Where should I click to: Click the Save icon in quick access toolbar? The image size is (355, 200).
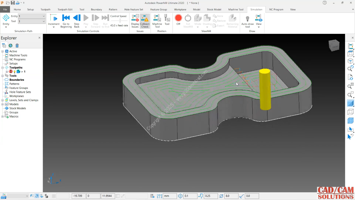tap(13, 3)
